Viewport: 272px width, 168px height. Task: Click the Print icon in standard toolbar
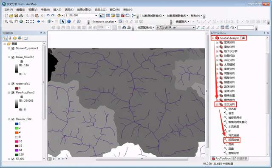click(x=21, y=16)
